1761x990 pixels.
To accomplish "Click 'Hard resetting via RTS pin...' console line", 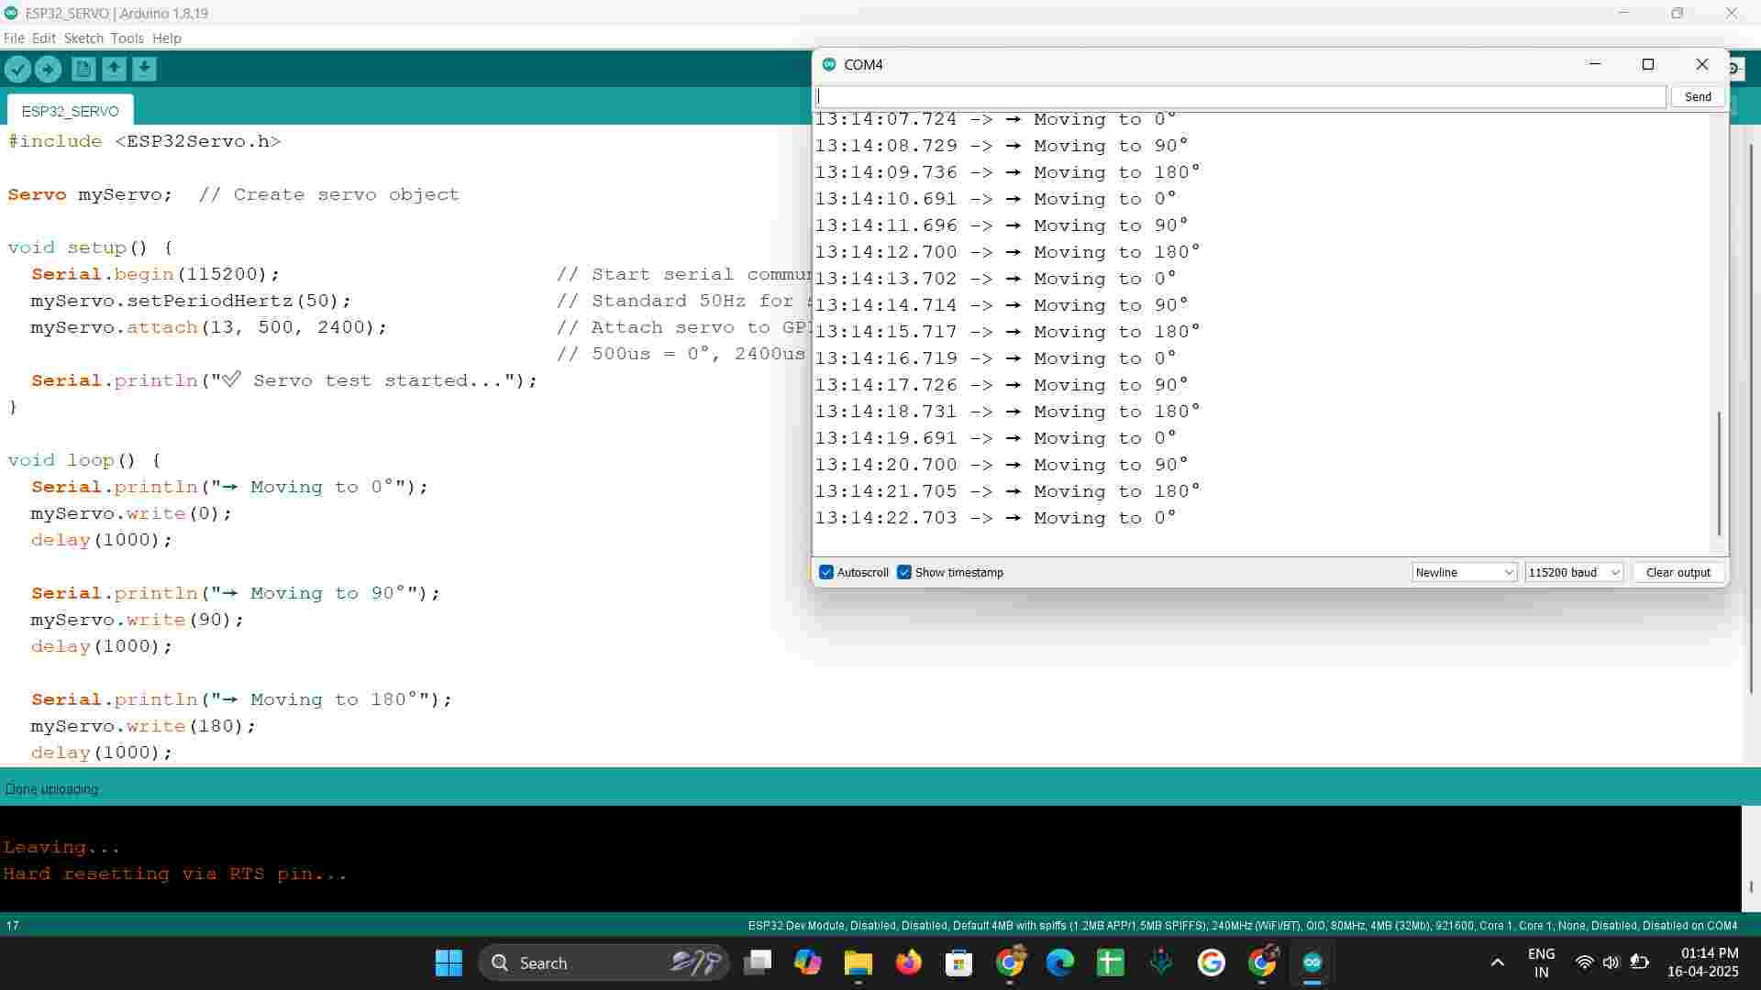I will point(175,874).
